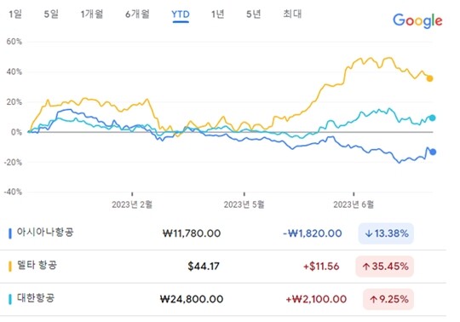Select the YTD range tab

coord(181,14)
